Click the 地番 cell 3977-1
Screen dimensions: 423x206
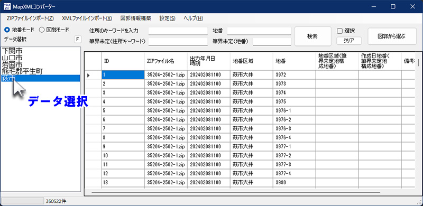295,147
